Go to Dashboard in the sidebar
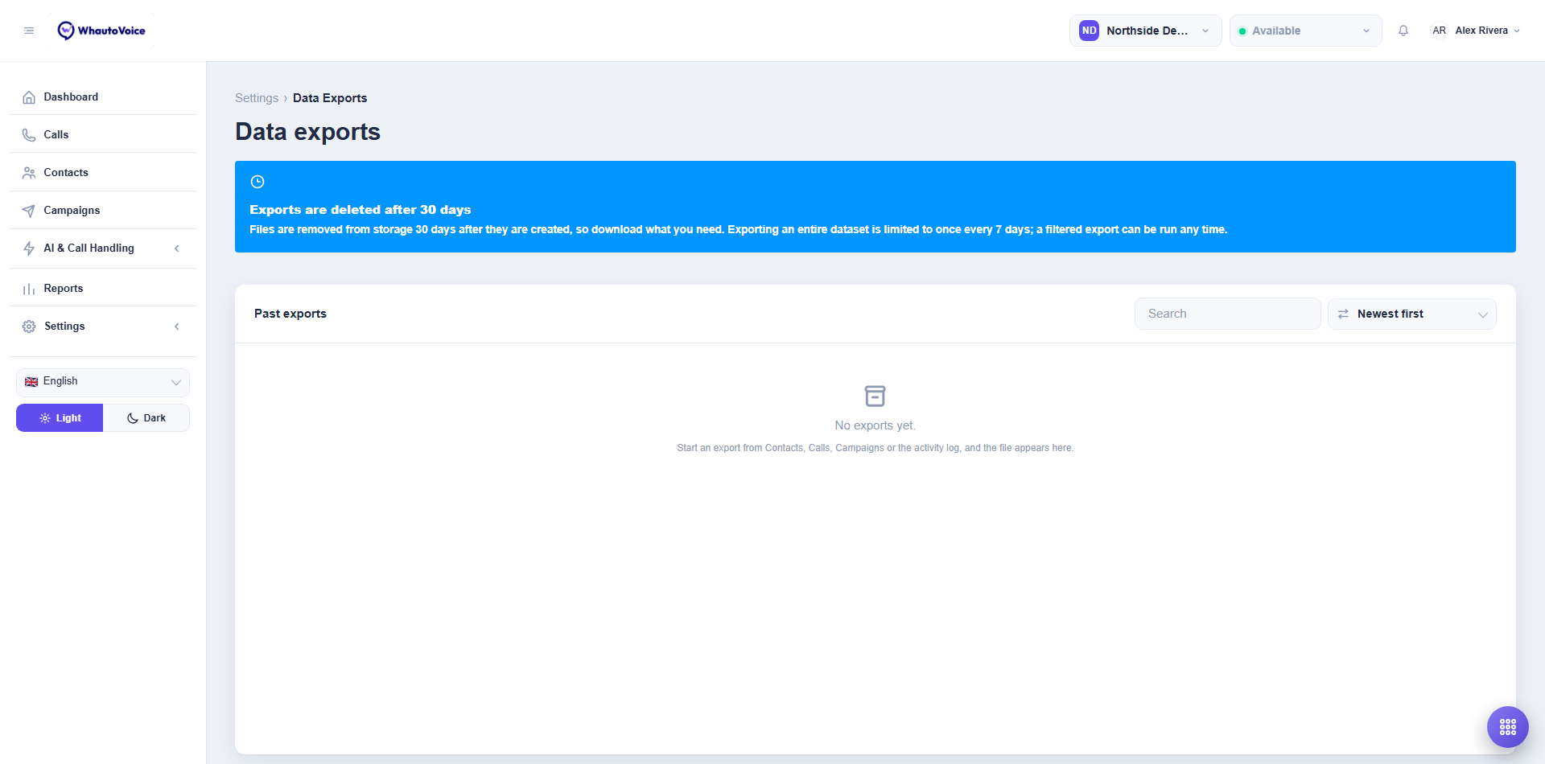Viewport: 1545px width, 764px height. click(x=103, y=97)
